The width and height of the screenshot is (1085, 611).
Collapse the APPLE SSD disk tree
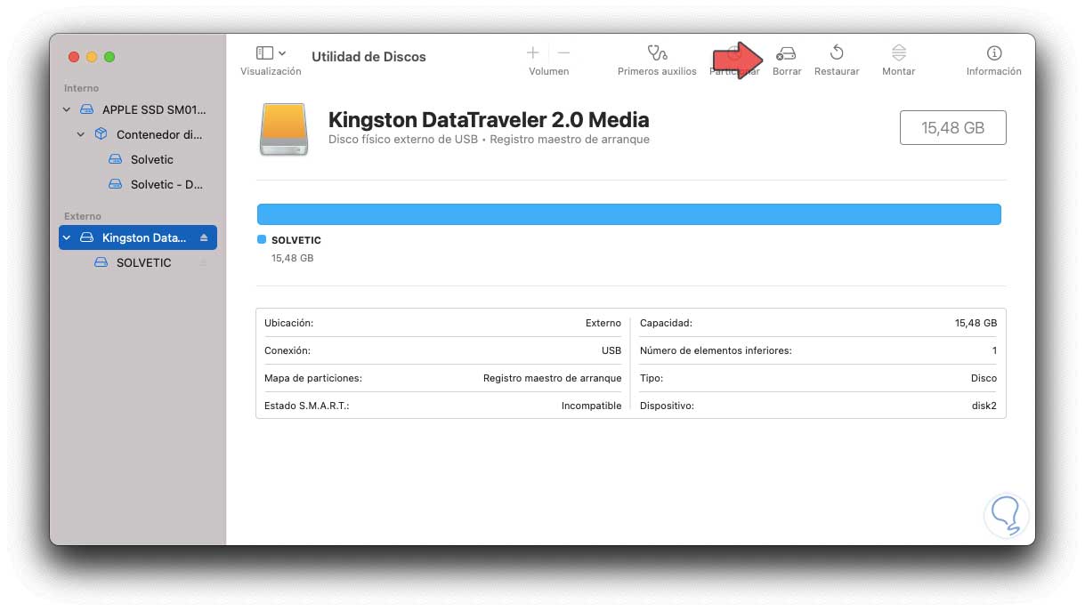tap(66, 109)
